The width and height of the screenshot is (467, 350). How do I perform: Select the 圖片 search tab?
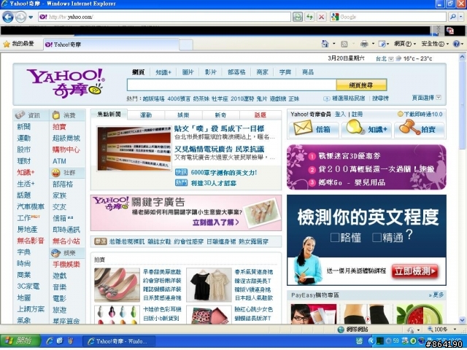[188, 72]
